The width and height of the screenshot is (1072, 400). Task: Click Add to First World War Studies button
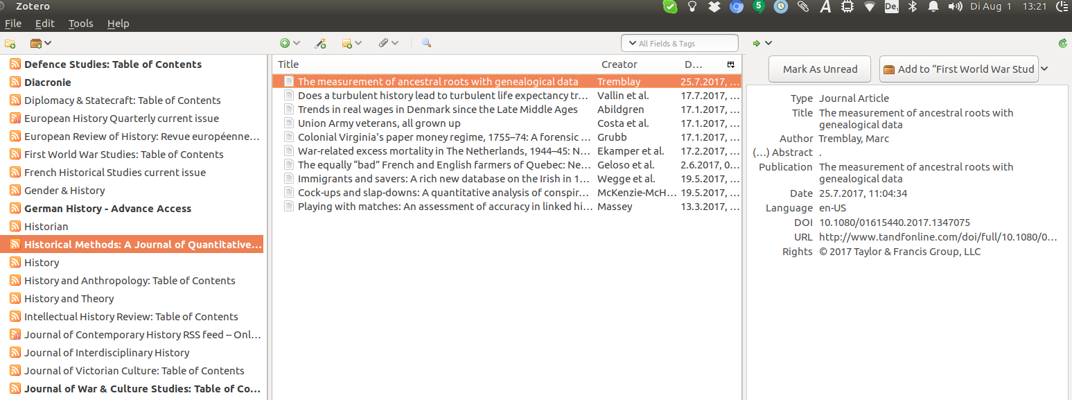point(959,69)
